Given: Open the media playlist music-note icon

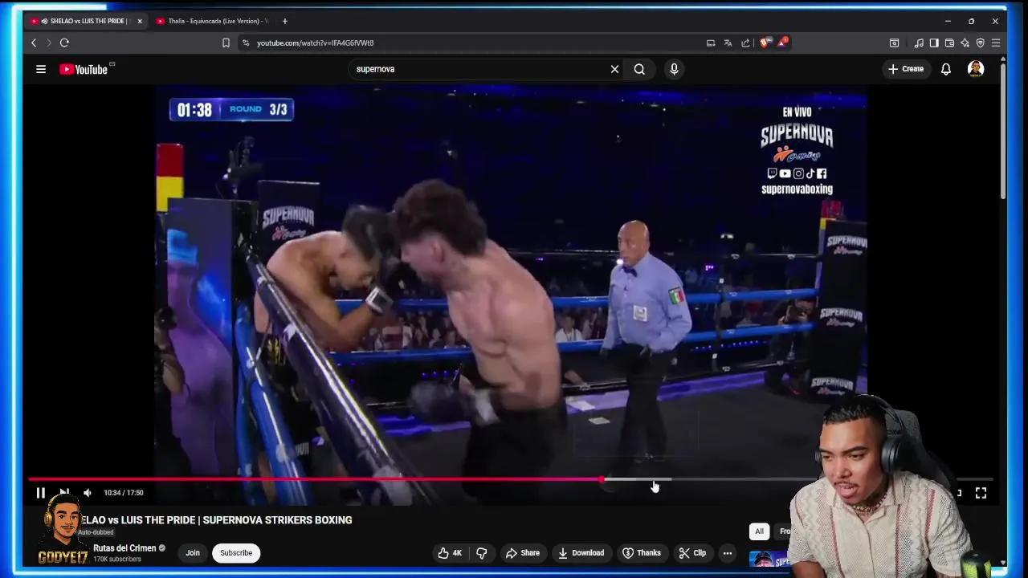Looking at the screenshot, I should tap(919, 43).
